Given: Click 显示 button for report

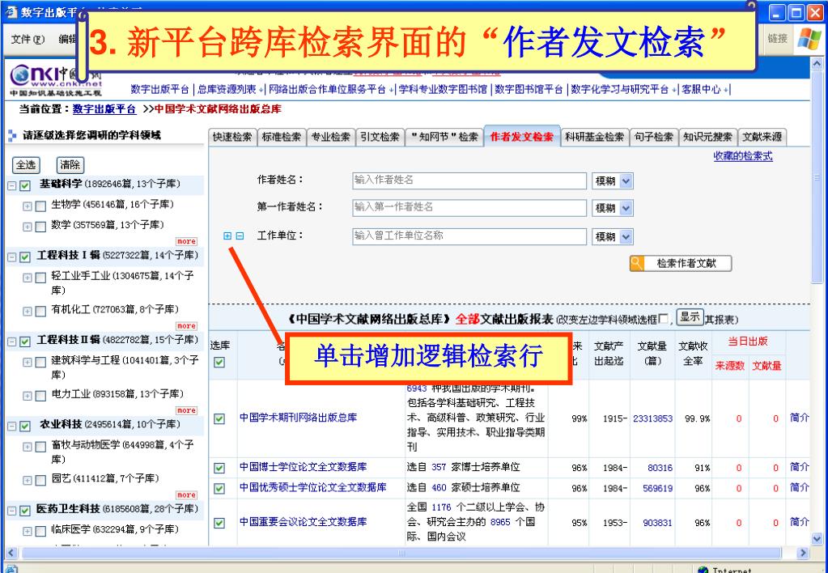Looking at the screenshot, I should (690, 317).
